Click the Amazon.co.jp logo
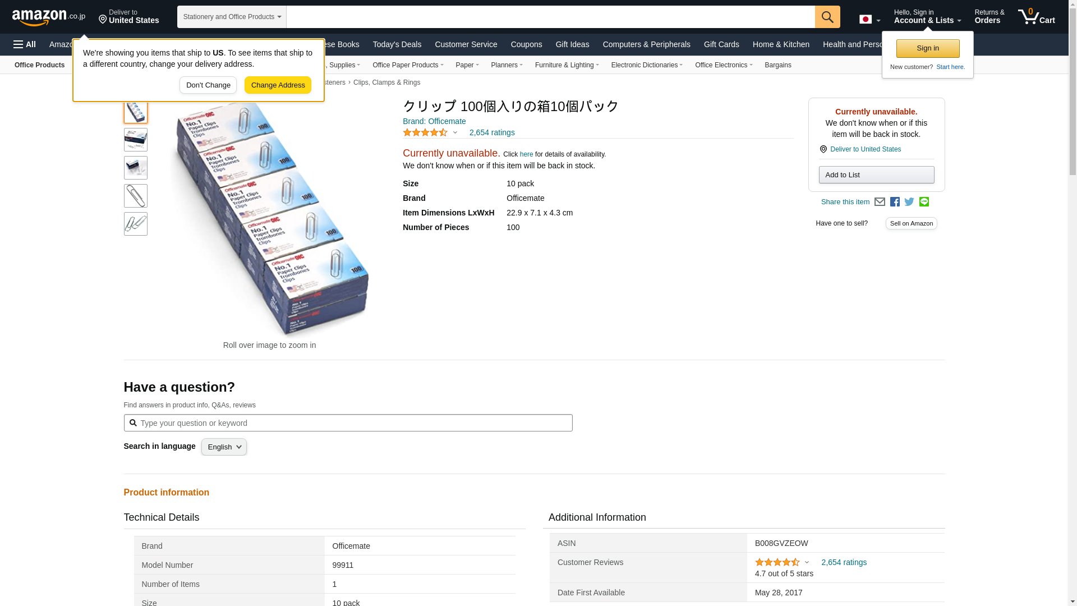The image size is (1077, 606). pos(48,17)
